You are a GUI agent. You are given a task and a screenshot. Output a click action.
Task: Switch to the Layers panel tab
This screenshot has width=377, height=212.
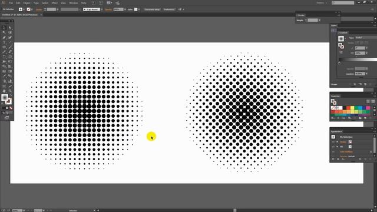coord(334,25)
